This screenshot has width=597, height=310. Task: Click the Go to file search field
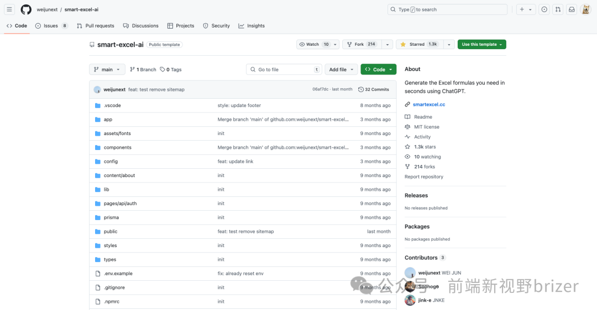284,70
